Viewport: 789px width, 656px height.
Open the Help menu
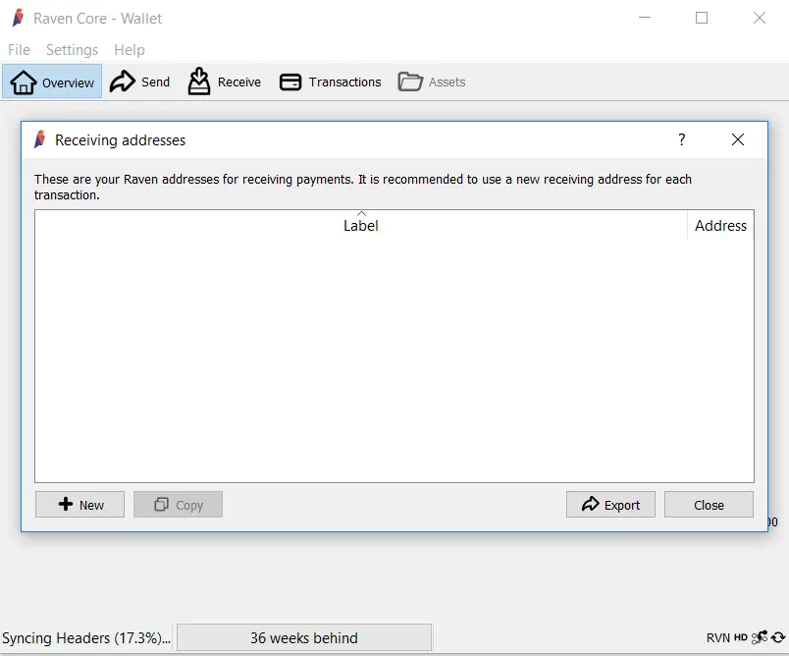point(130,50)
